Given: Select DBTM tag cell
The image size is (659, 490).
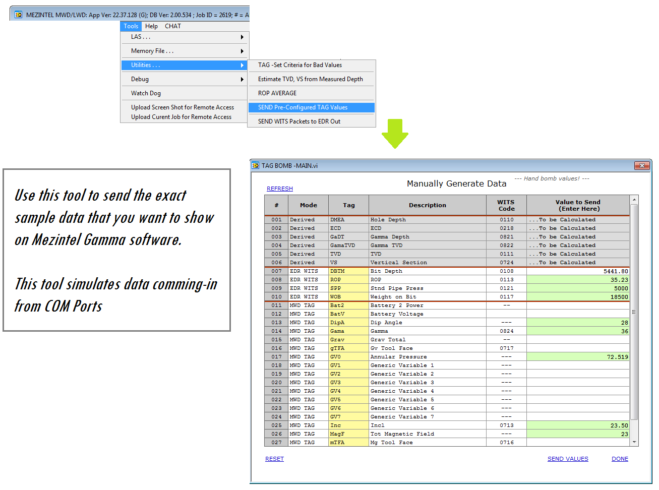Looking at the screenshot, I should pos(348,271).
